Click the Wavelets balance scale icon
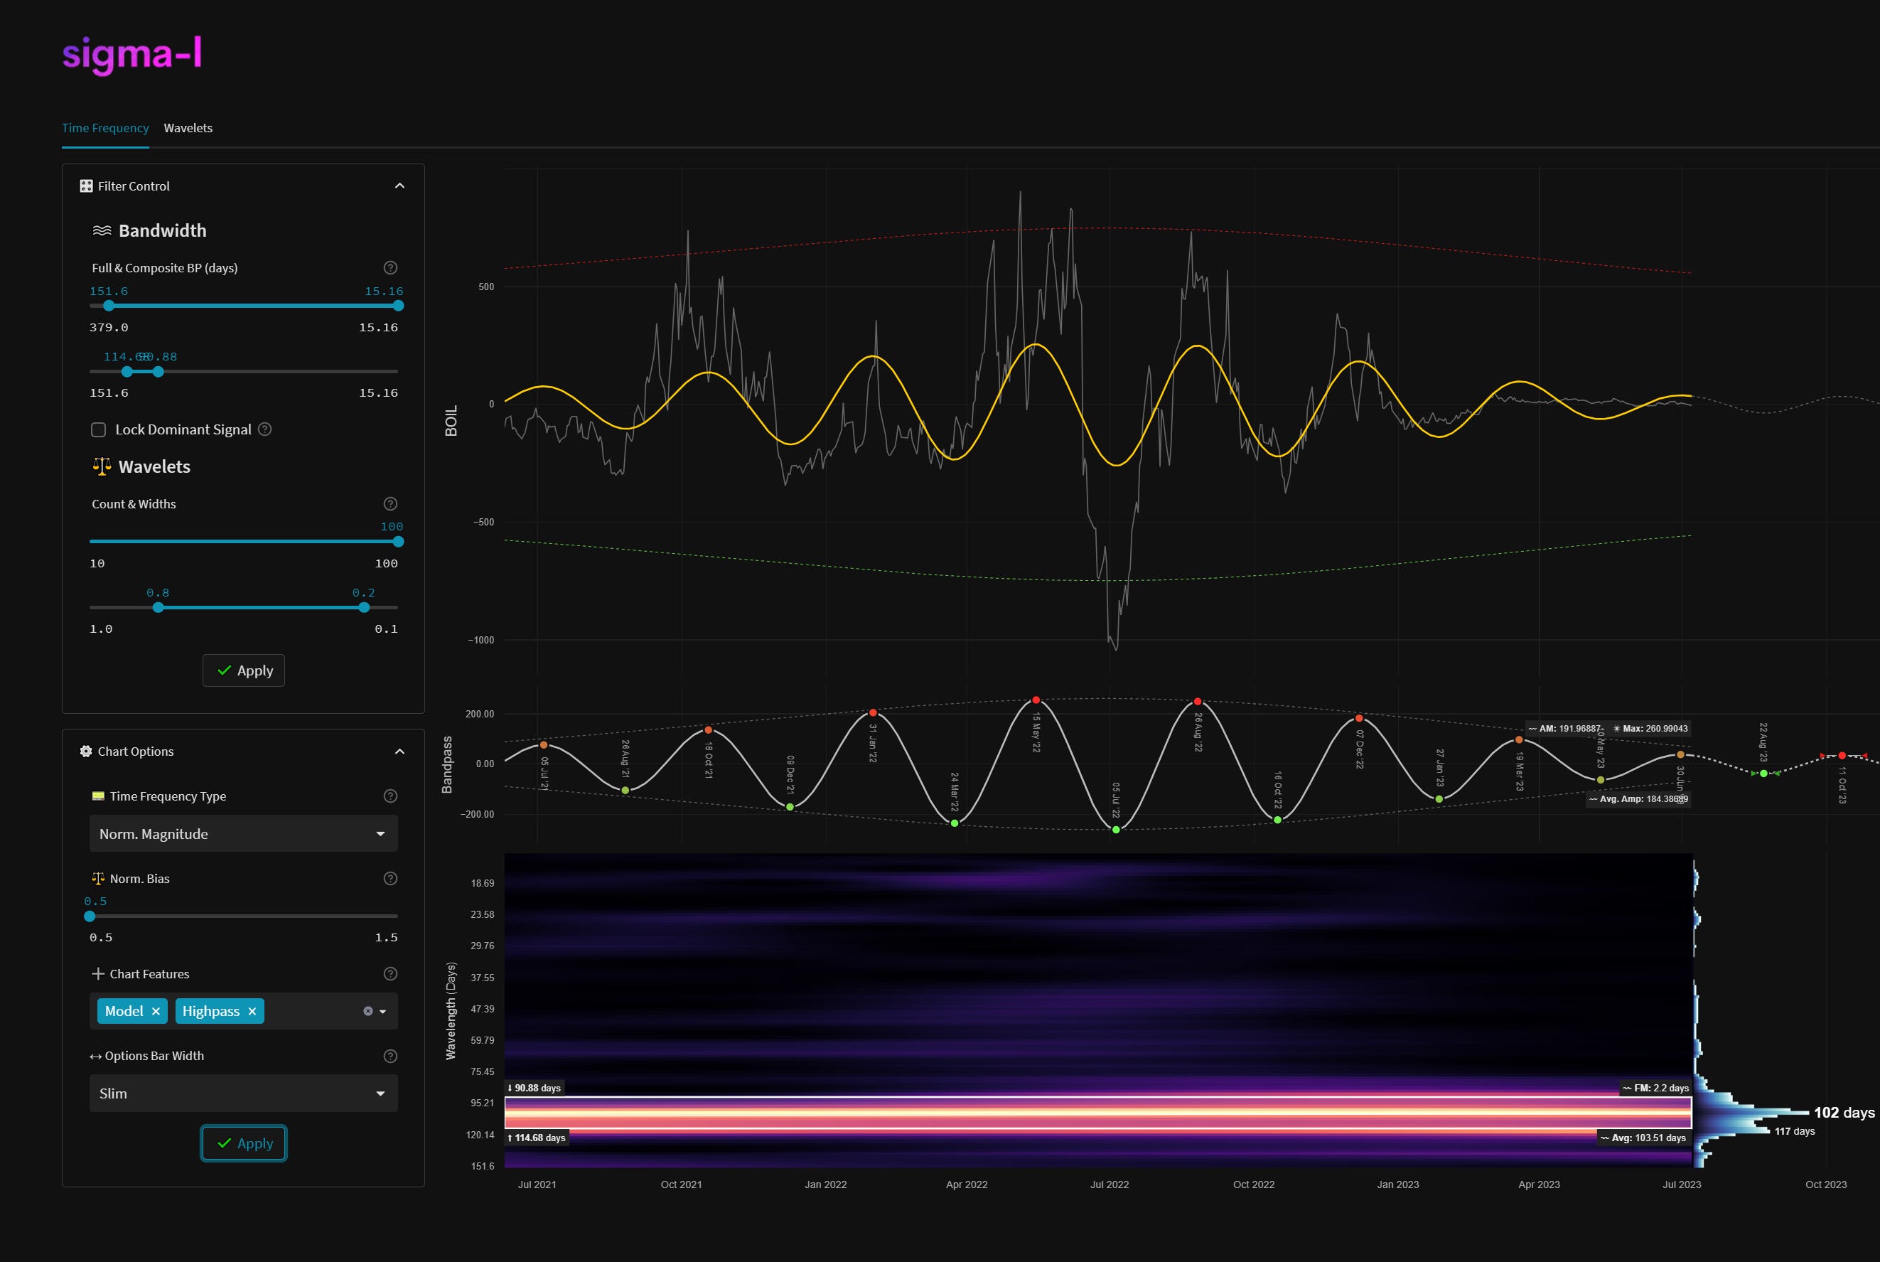The image size is (1880, 1262). point(102,466)
